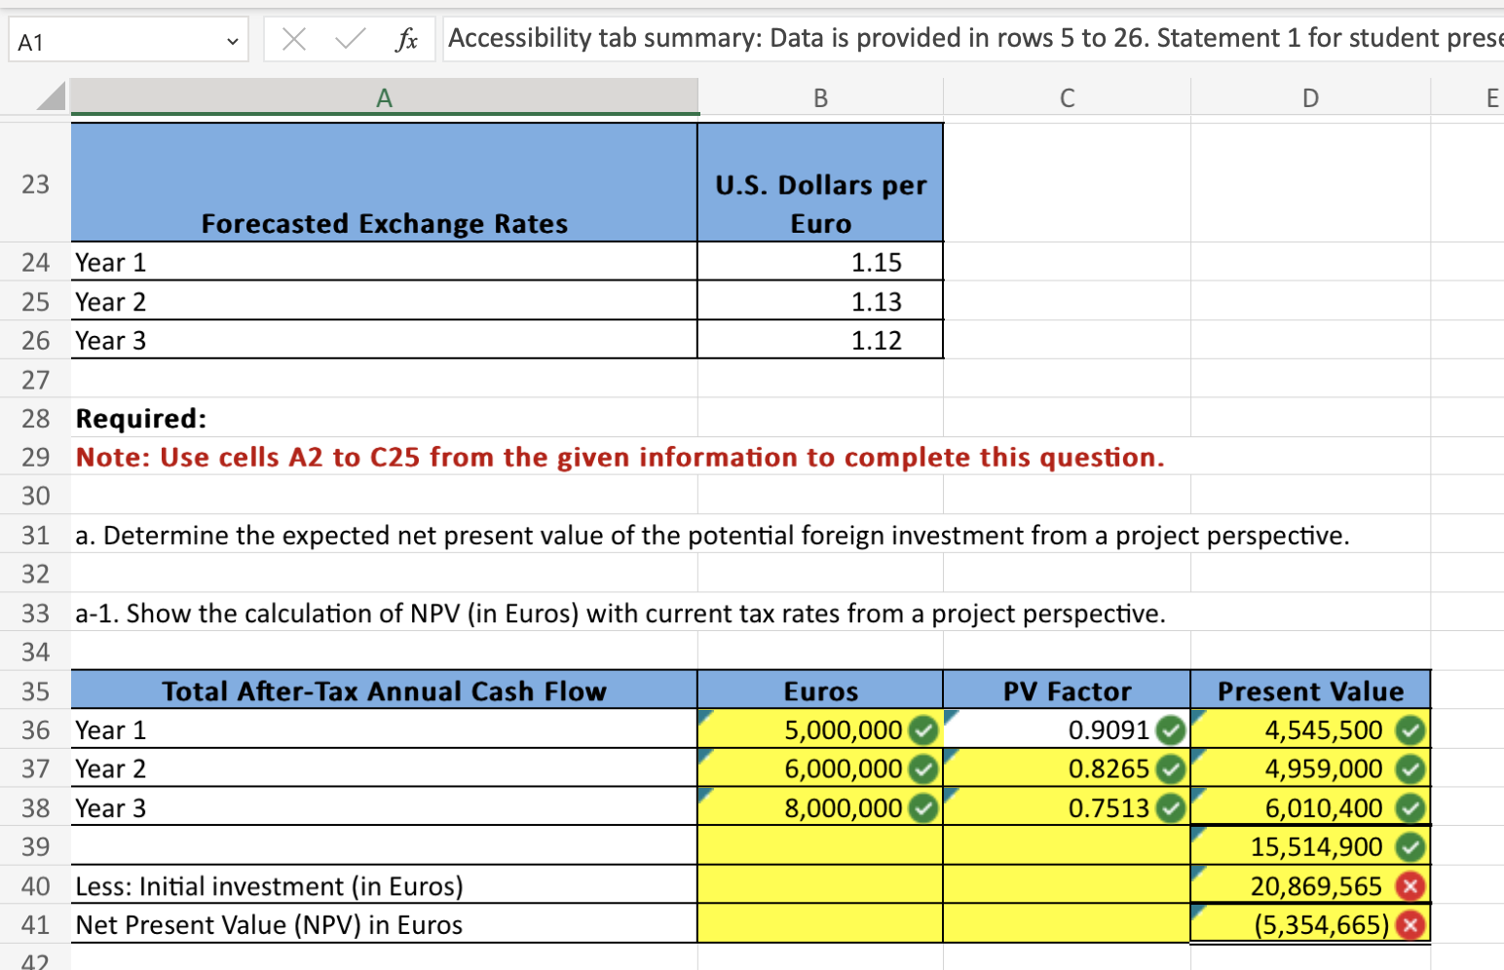Open the Name Box dropdown arrow
The height and width of the screenshot is (970, 1504).
tap(232, 39)
